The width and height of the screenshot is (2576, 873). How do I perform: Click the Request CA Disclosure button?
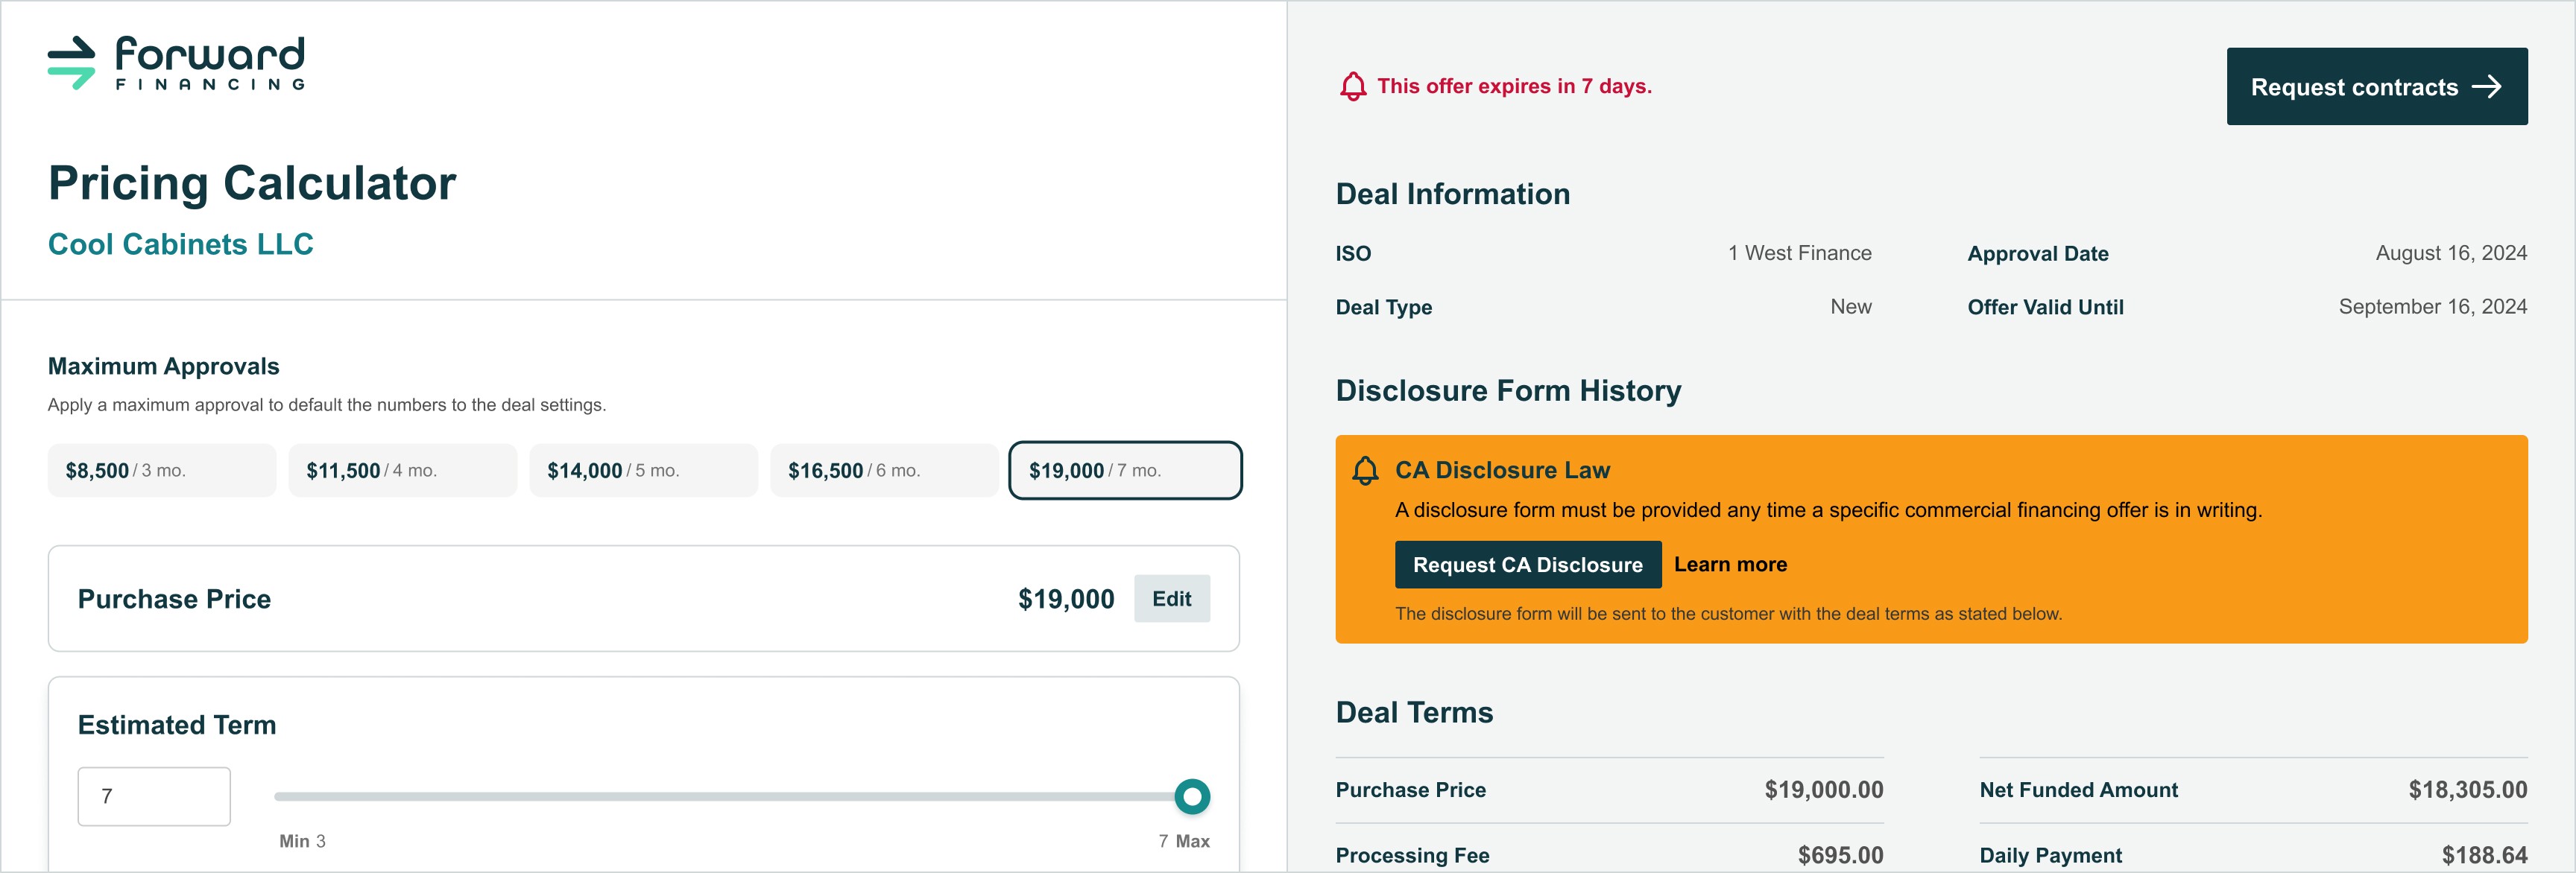tap(1527, 565)
